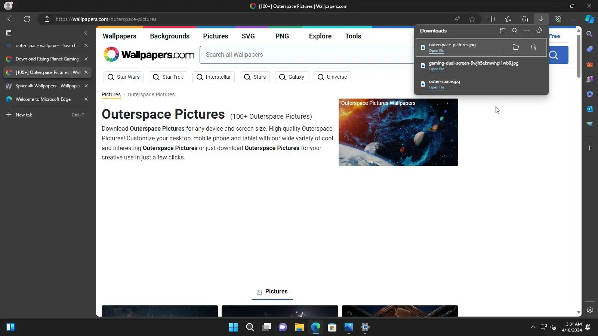Select the Universe search chip
The height and width of the screenshot is (336, 598).
point(332,77)
